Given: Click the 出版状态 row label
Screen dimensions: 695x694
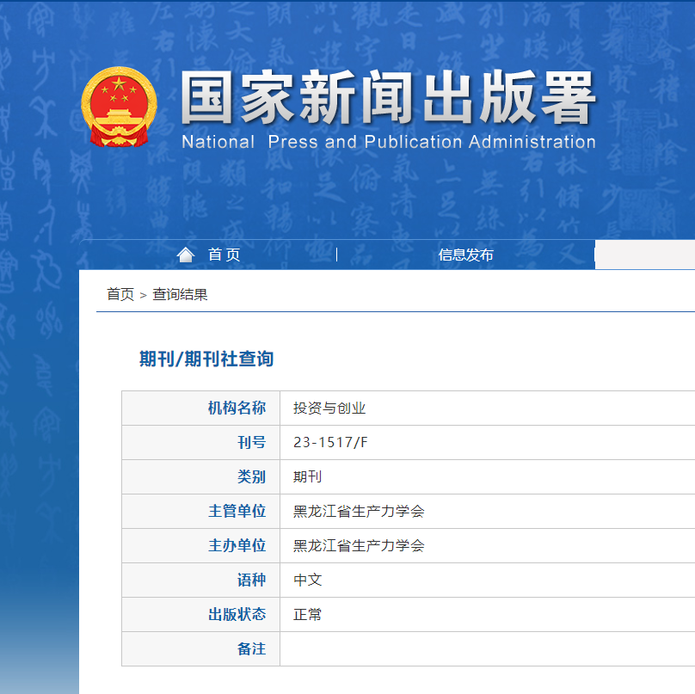Looking at the screenshot, I should tap(237, 615).
